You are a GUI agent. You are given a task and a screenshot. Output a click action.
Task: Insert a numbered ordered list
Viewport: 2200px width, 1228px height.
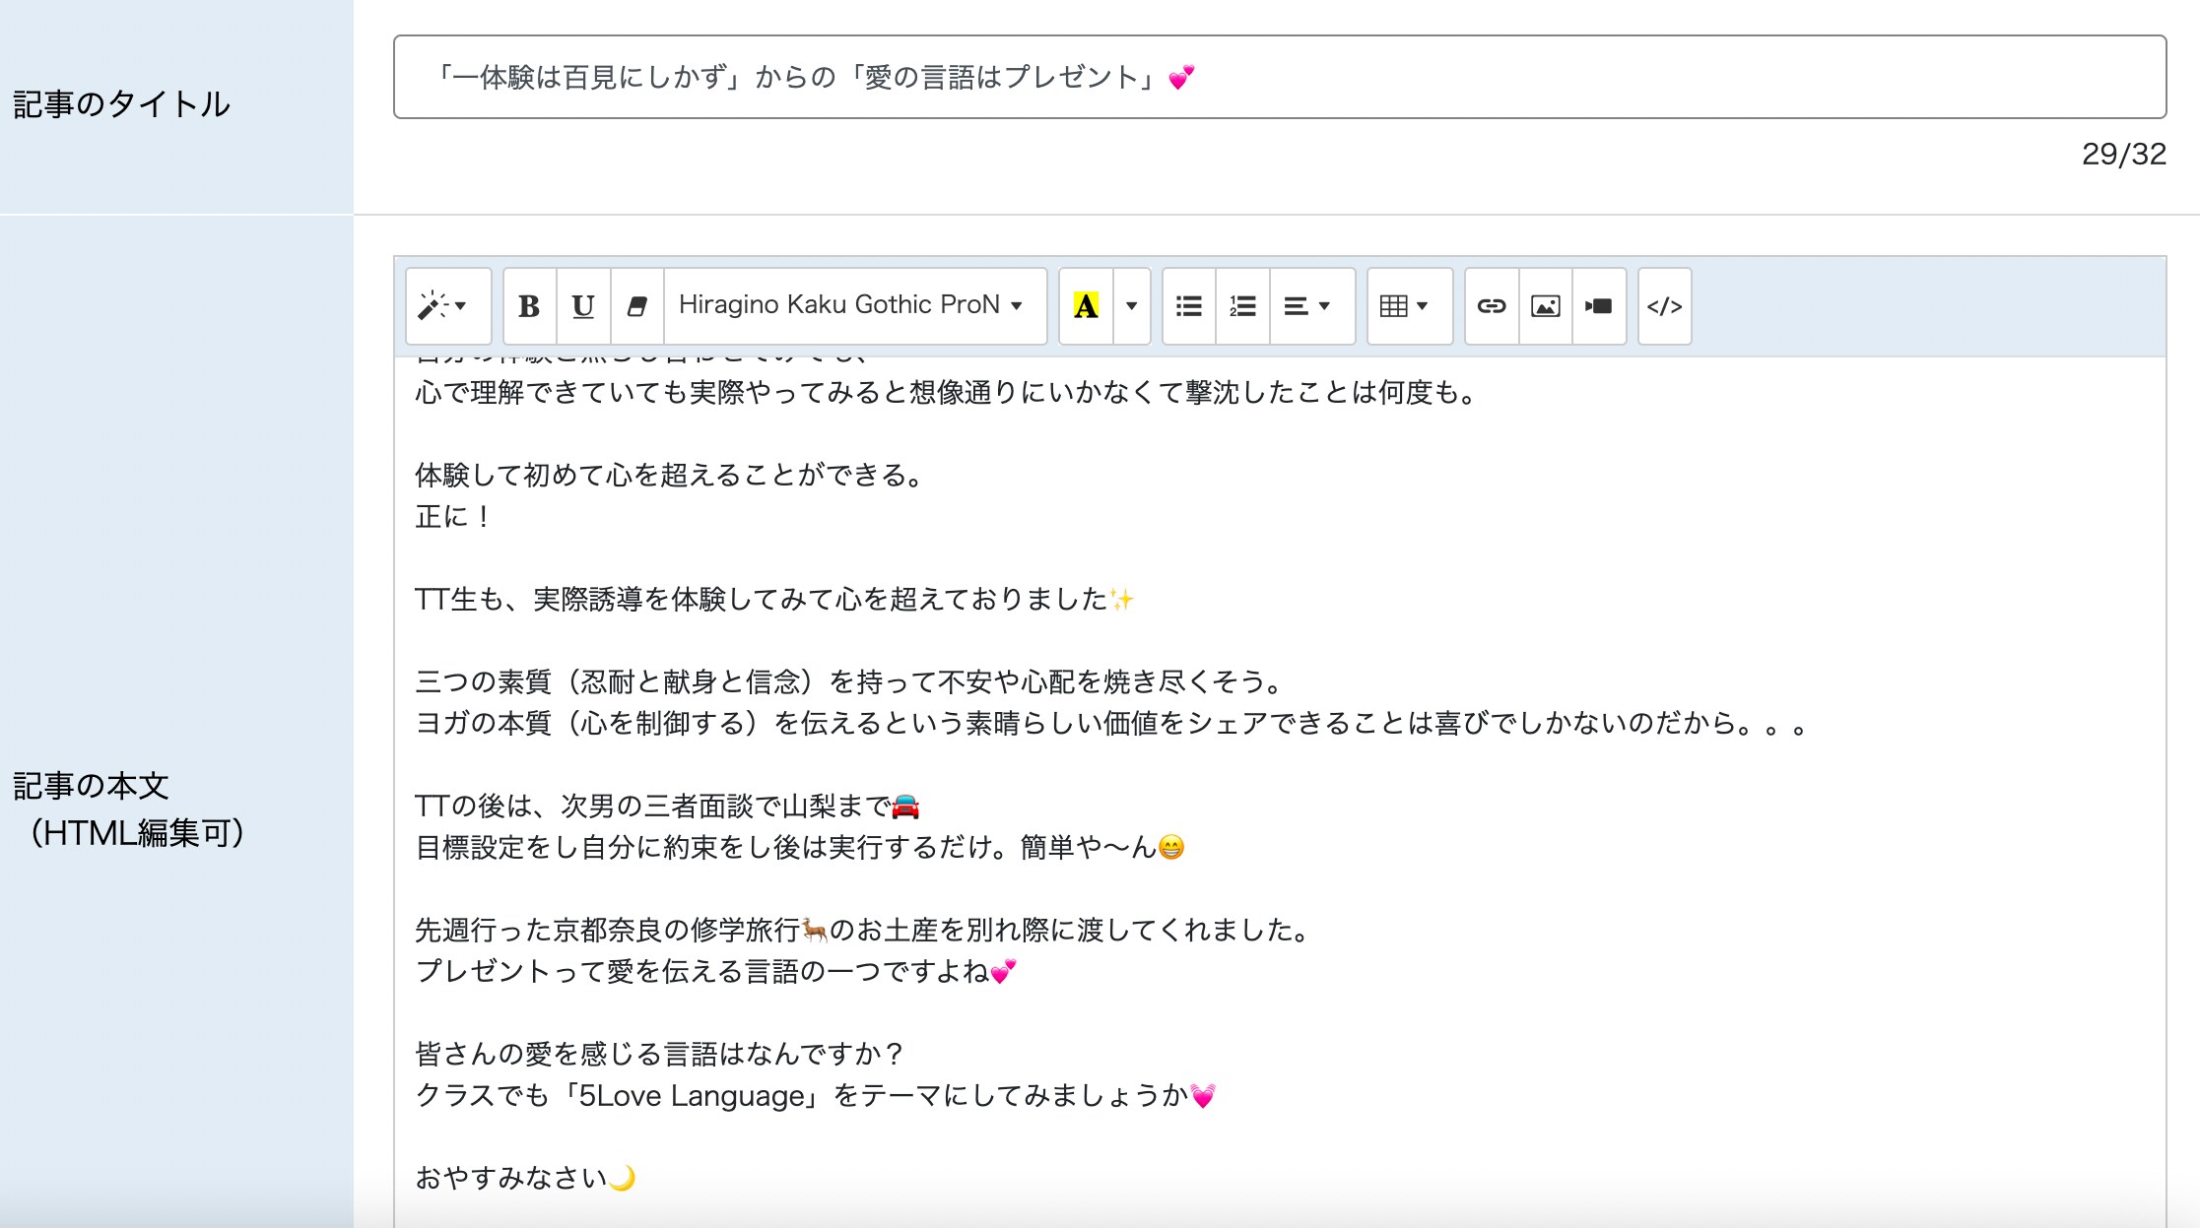(1242, 306)
